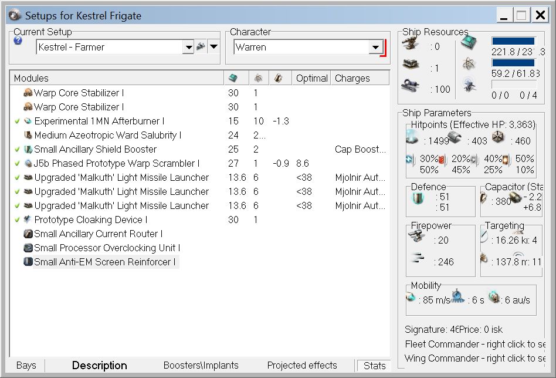Click the launcher hardpoints icon in Ship Resources
This screenshot has height=378, width=556.
click(x=411, y=65)
